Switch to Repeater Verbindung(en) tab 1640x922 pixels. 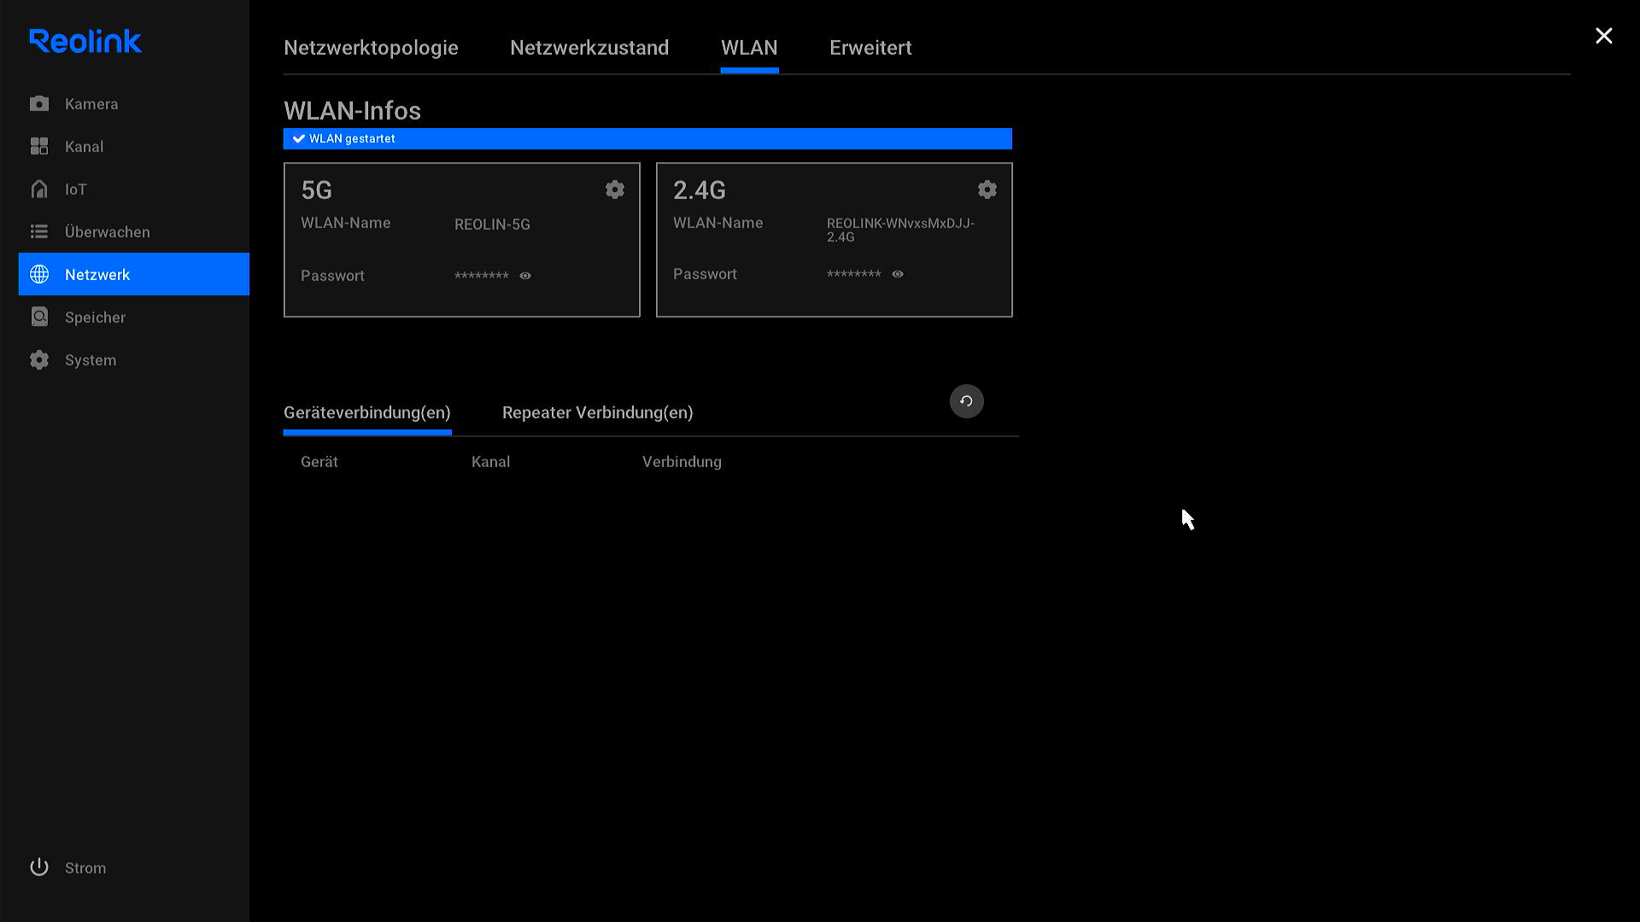598,412
